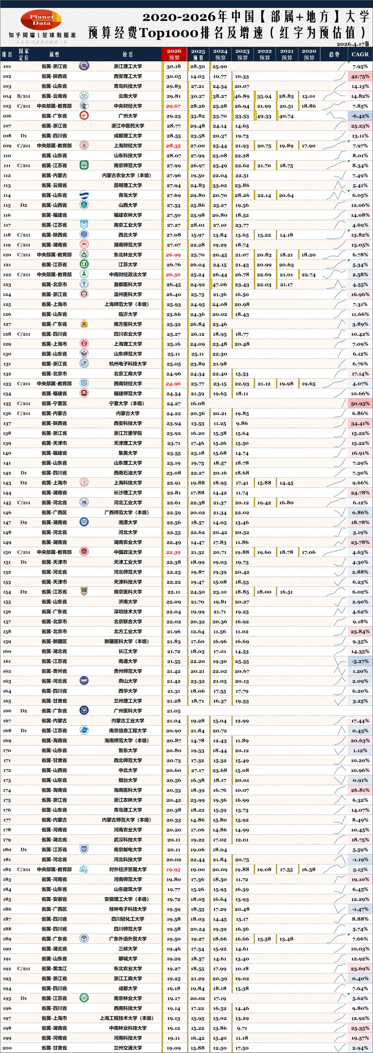The width and height of the screenshot is (373, 1053).
Task: Click the 属性 column header
Action: click(54, 54)
